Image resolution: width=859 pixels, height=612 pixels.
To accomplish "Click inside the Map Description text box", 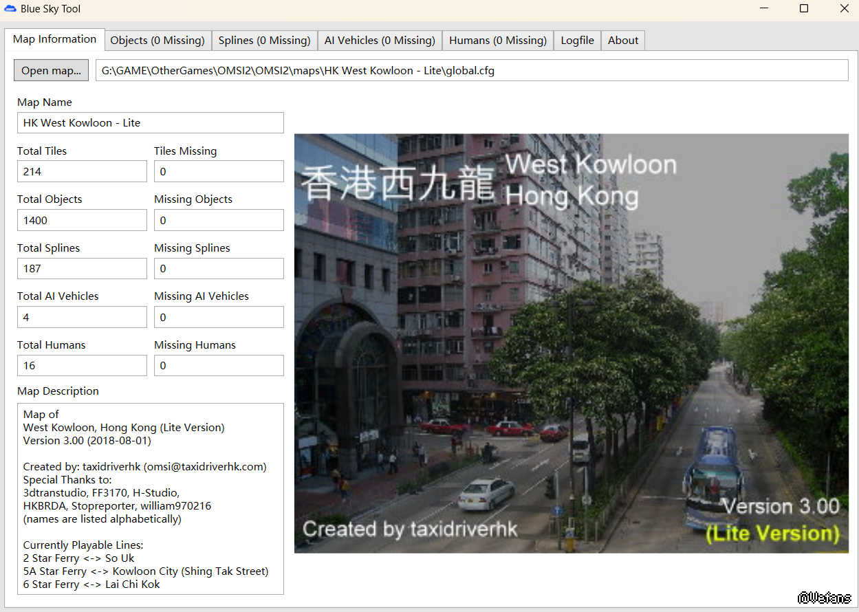I will point(150,499).
